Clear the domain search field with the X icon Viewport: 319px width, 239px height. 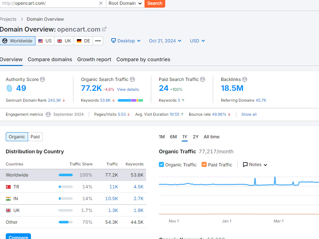coord(101,3)
